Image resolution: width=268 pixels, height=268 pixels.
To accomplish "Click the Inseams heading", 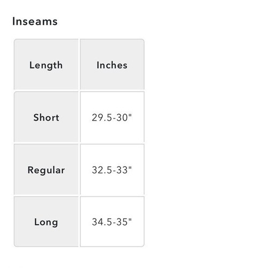I will click(x=35, y=21).
